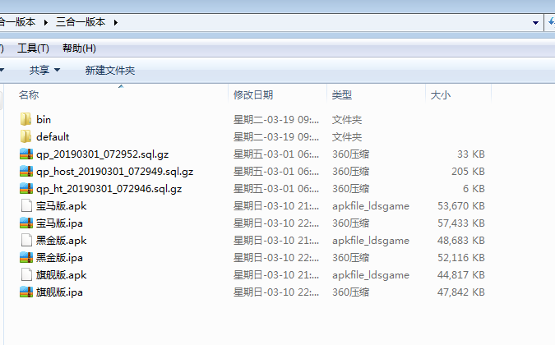
Task: Sort files by 类型 column
Action: [342, 94]
